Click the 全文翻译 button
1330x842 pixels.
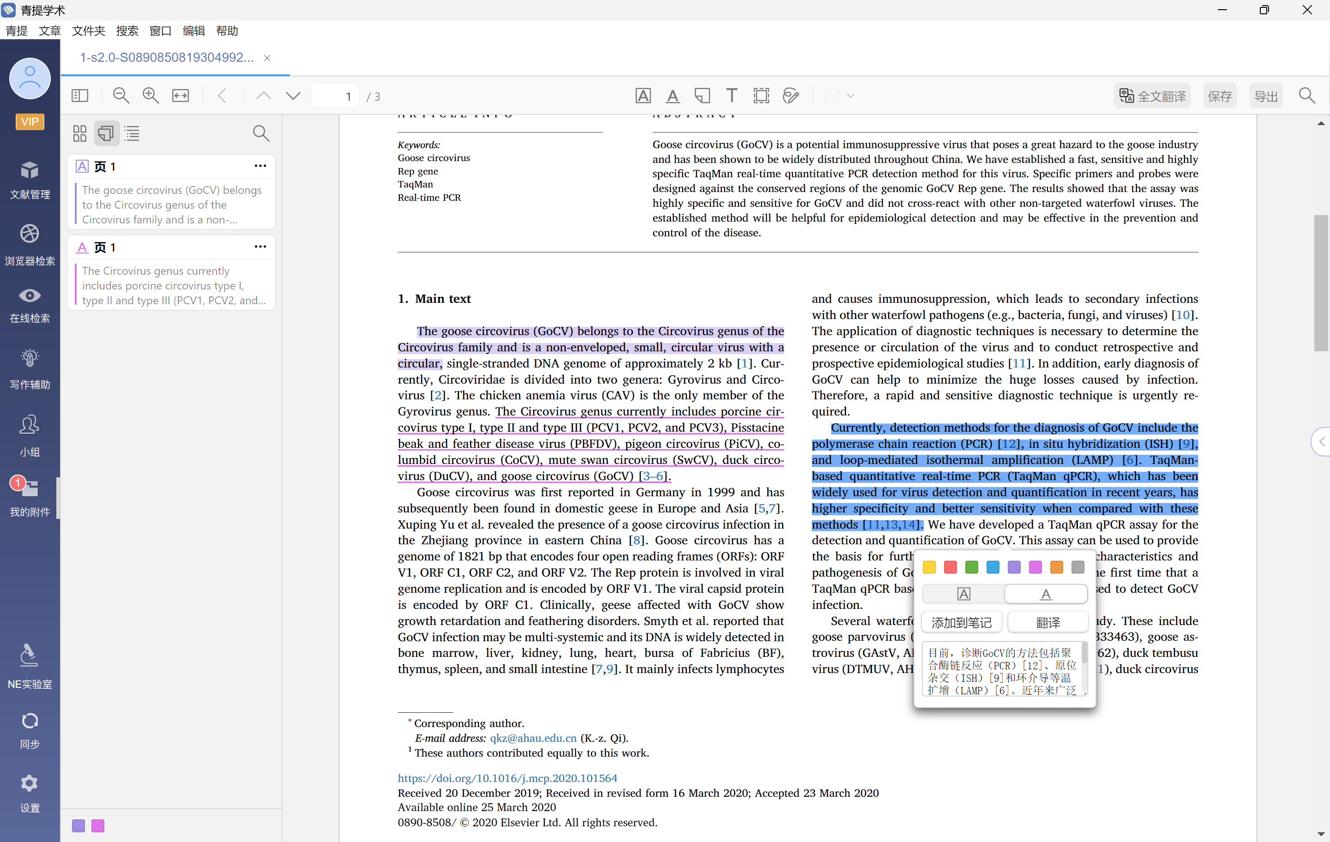click(x=1152, y=96)
